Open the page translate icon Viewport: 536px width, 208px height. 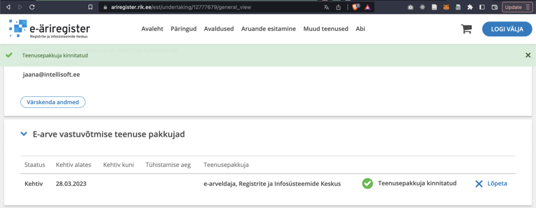point(326,7)
